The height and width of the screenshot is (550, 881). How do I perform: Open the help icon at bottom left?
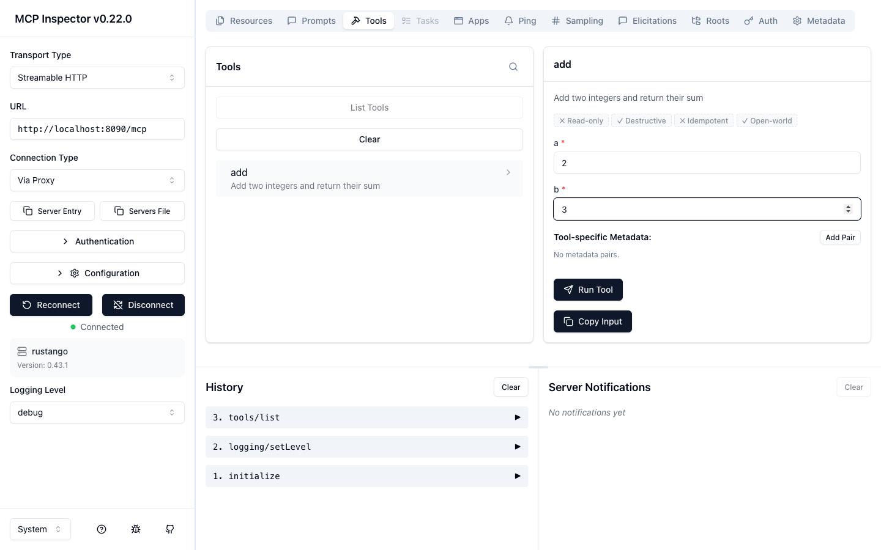[102, 529]
